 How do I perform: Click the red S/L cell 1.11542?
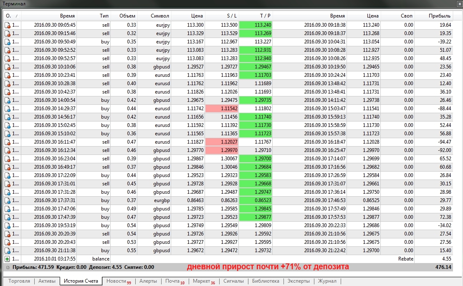(x=222, y=109)
